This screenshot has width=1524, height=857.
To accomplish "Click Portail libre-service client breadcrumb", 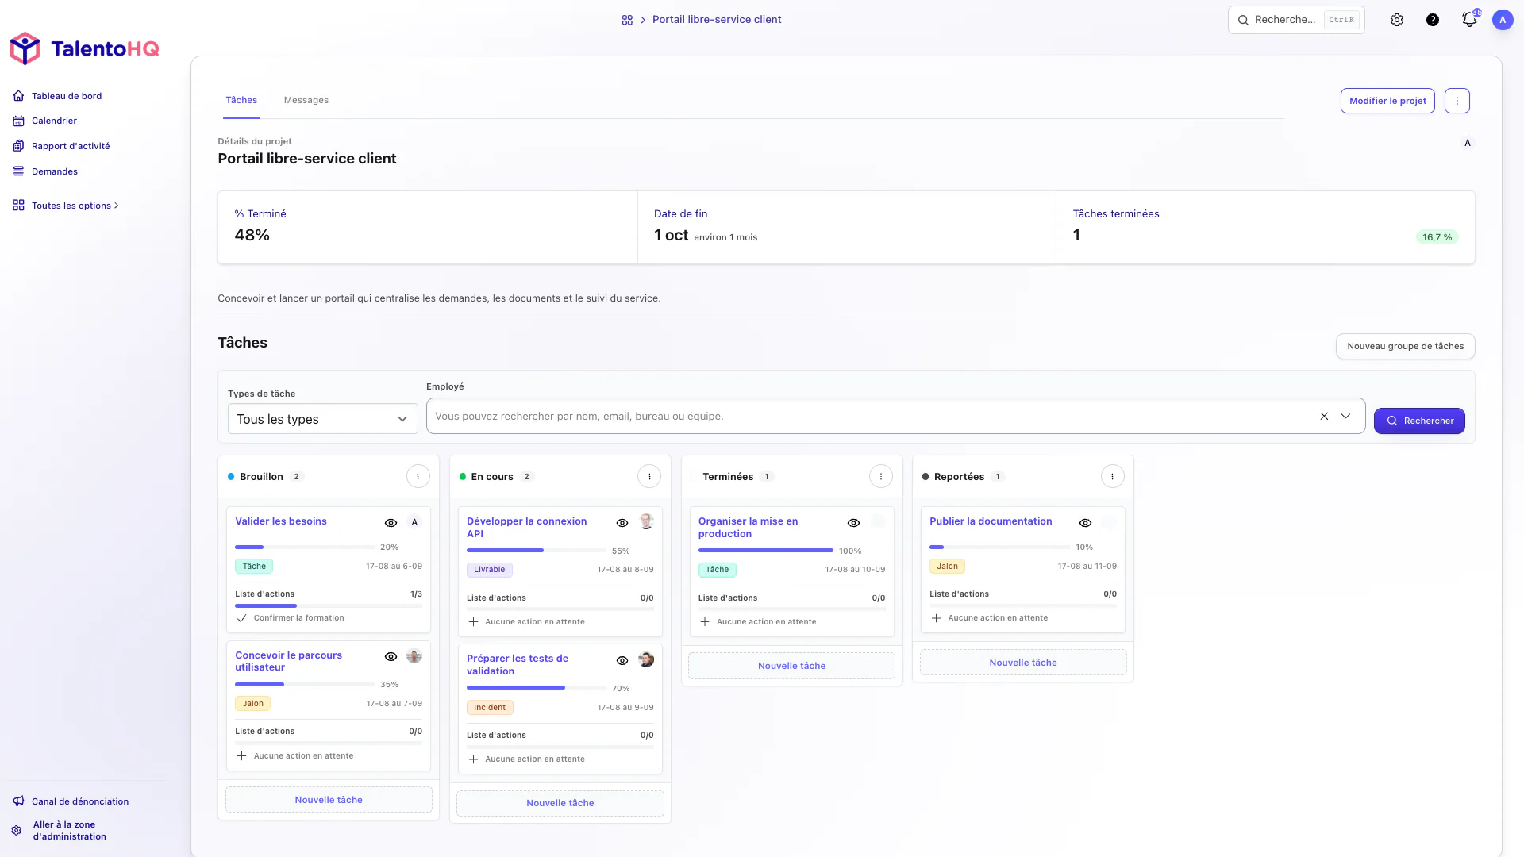I will [717, 20].
